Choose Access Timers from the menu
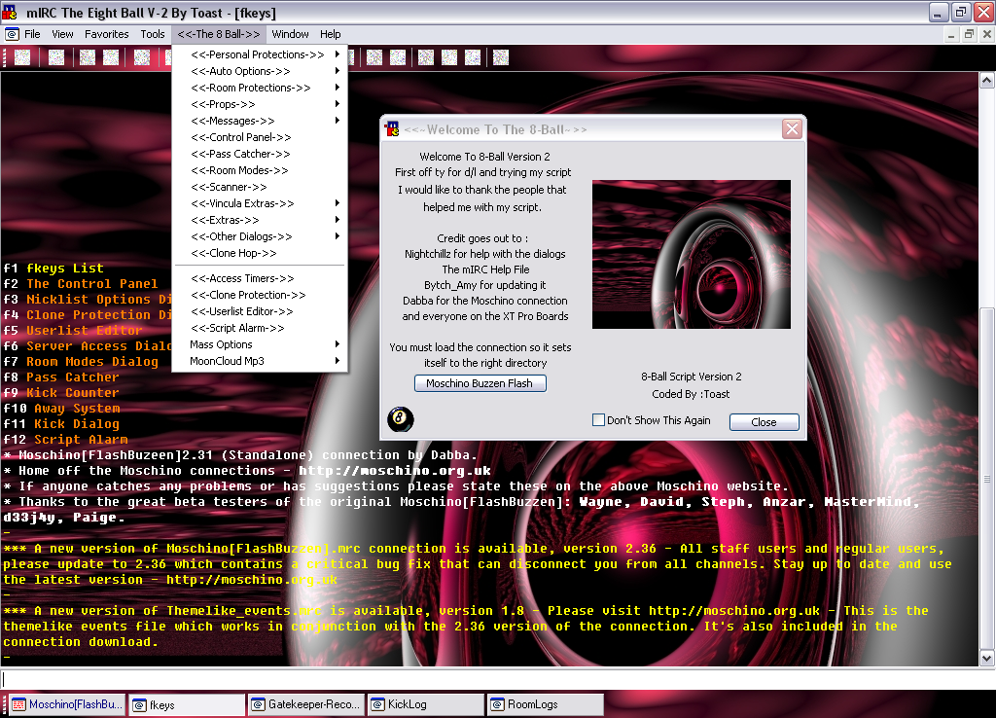 (x=260, y=278)
